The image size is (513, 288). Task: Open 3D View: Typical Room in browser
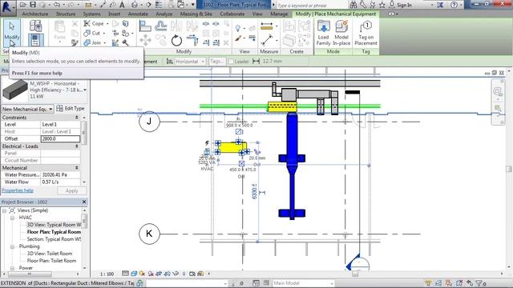pos(54,225)
